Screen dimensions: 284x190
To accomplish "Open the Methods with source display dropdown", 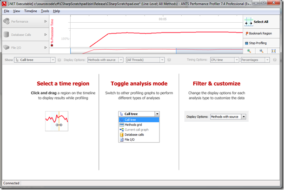I will coord(105,60).
